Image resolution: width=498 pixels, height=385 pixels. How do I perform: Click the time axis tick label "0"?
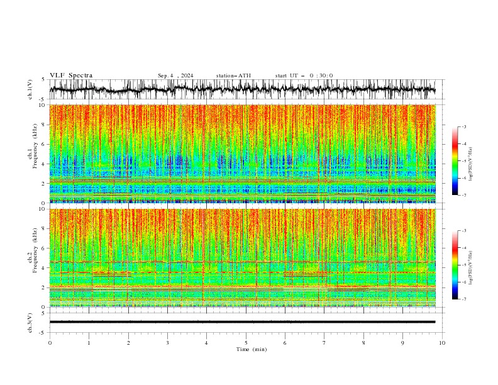50,343
